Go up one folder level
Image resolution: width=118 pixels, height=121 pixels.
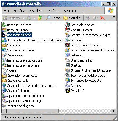click(40, 18)
